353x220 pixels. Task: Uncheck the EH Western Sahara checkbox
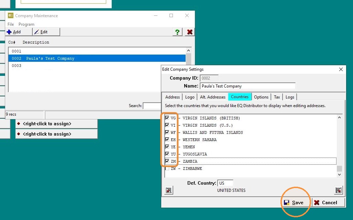[167, 139]
